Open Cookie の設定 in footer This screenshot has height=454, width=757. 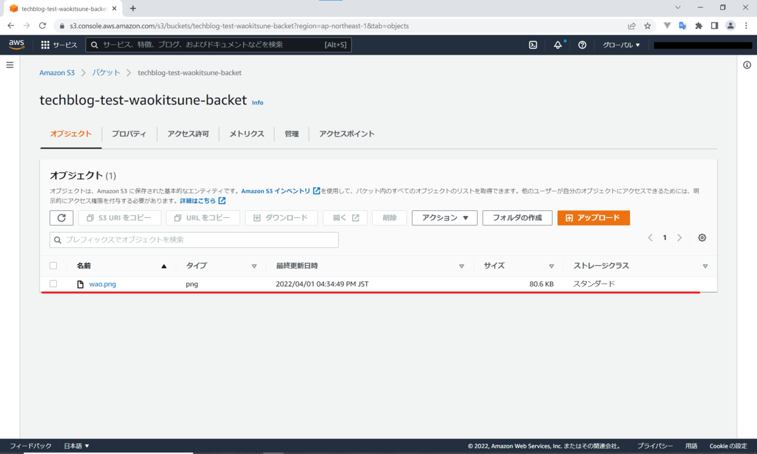tap(728, 446)
